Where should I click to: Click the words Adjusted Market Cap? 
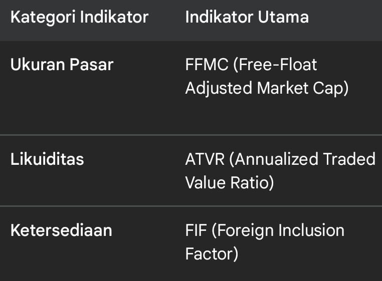click(x=260, y=88)
